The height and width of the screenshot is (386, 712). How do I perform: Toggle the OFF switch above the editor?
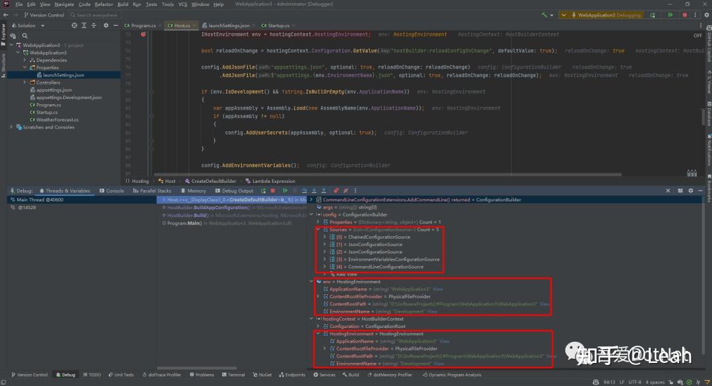pyautogui.click(x=697, y=35)
